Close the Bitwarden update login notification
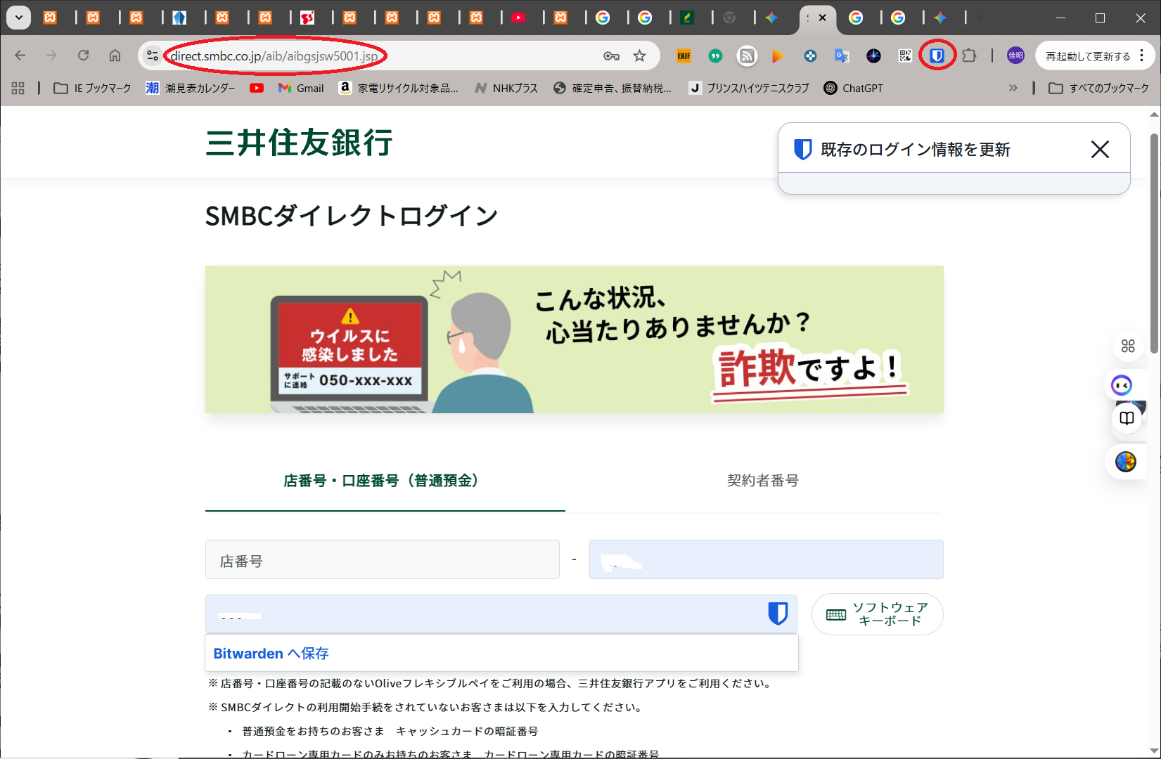Viewport: 1161px width, 759px height. pyautogui.click(x=1100, y=149)
